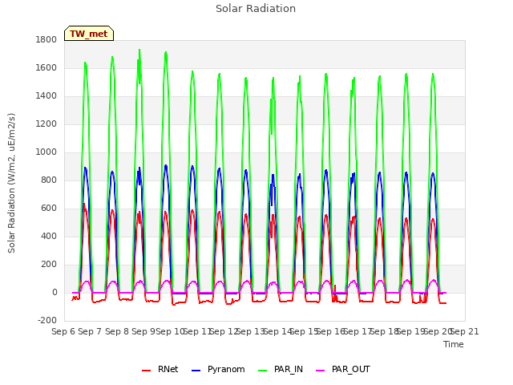Click the tallest green PAR_IN peak on Sep 9

point(139,50)
